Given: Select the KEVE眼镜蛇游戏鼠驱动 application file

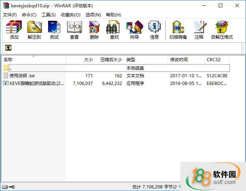Looking at the screenshot, I should pyautogui.click(x=36, y=83).
